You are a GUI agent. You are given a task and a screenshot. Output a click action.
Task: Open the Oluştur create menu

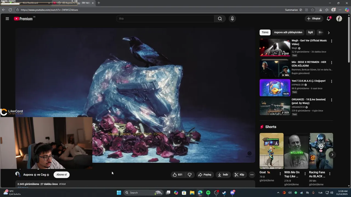pos(314,19)
